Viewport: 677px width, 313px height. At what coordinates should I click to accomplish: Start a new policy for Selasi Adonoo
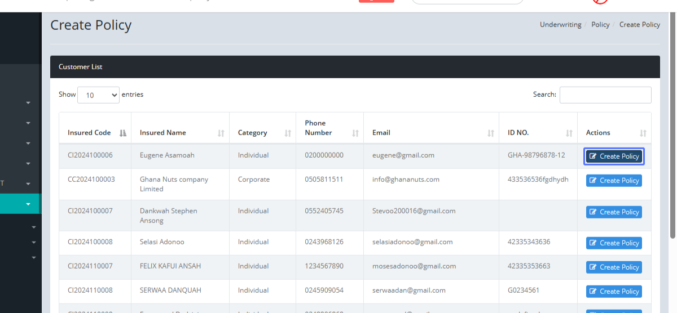(614, 243)
